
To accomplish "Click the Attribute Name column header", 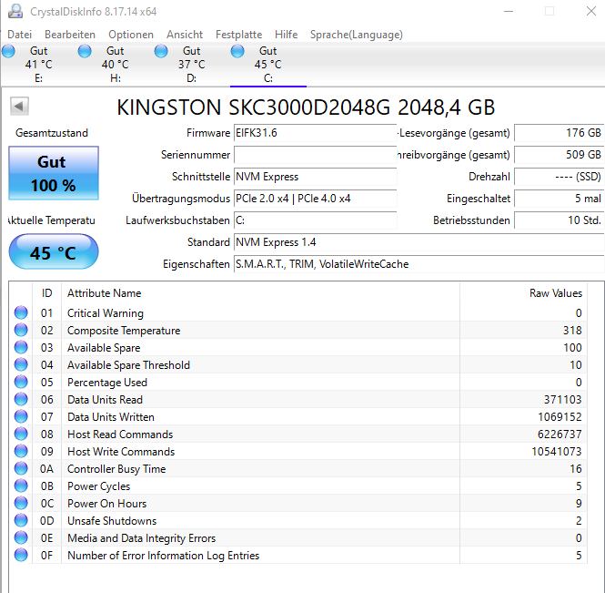I will [260, 293].
